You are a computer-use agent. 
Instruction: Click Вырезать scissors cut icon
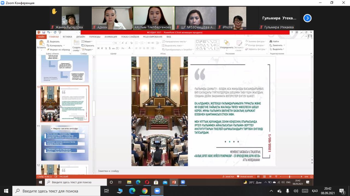point(48,42)
